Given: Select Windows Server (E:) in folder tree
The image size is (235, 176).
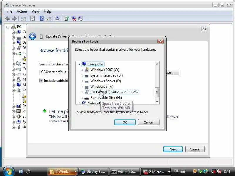Looking at the screenshot, I should 106,81.
